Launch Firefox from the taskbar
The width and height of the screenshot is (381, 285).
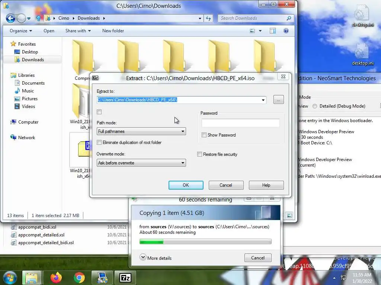pos(56,278)
